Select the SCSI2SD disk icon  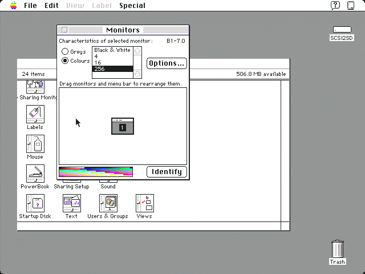tap(342, 30)
